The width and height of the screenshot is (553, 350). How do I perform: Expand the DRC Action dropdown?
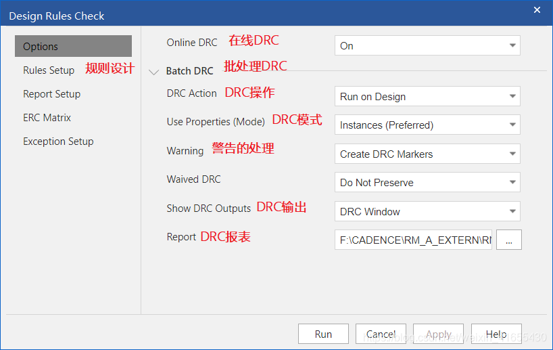pyautogui.click(x=427, y=97)
